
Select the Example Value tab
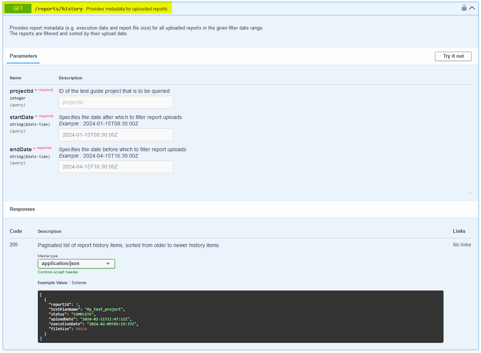52,283
